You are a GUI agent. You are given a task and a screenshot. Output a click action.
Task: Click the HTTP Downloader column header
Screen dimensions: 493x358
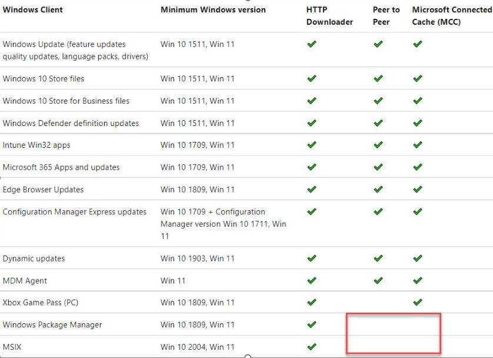pos(329,16)
